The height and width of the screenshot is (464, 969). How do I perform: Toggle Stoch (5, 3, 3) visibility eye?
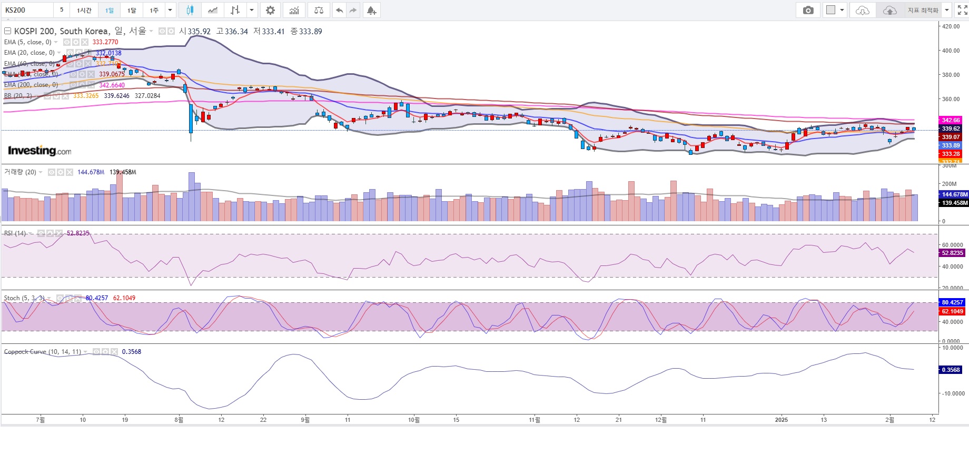point(60,298)
